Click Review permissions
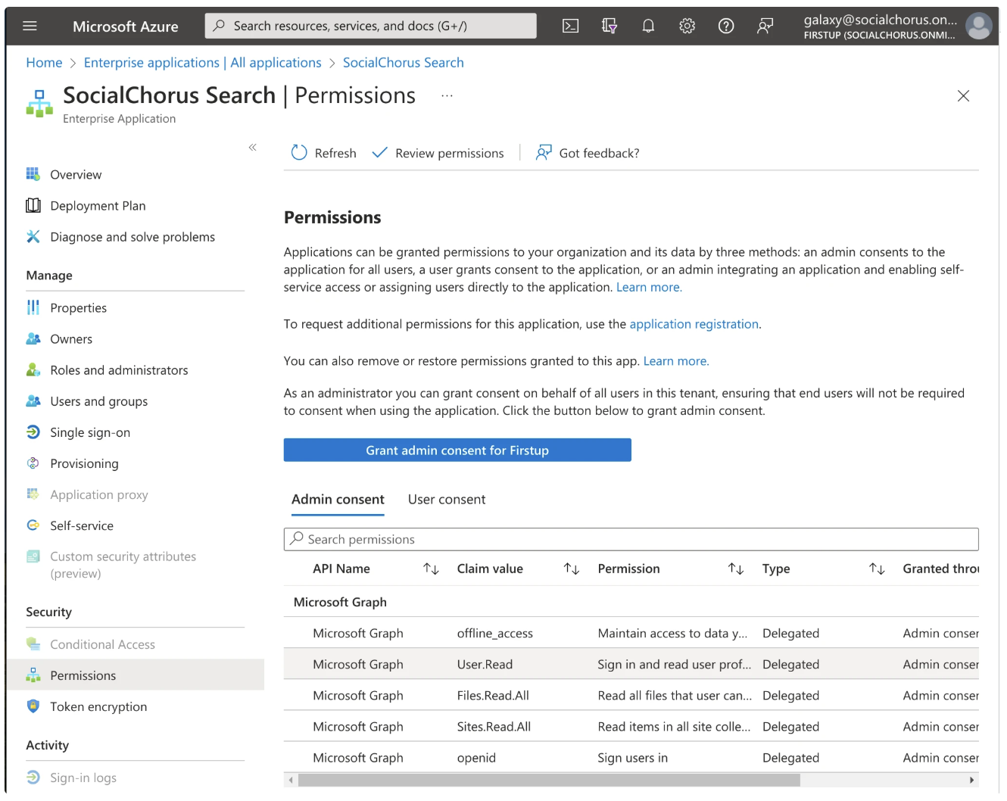This screenshot has height=801, width=1007. pos(450,153)
